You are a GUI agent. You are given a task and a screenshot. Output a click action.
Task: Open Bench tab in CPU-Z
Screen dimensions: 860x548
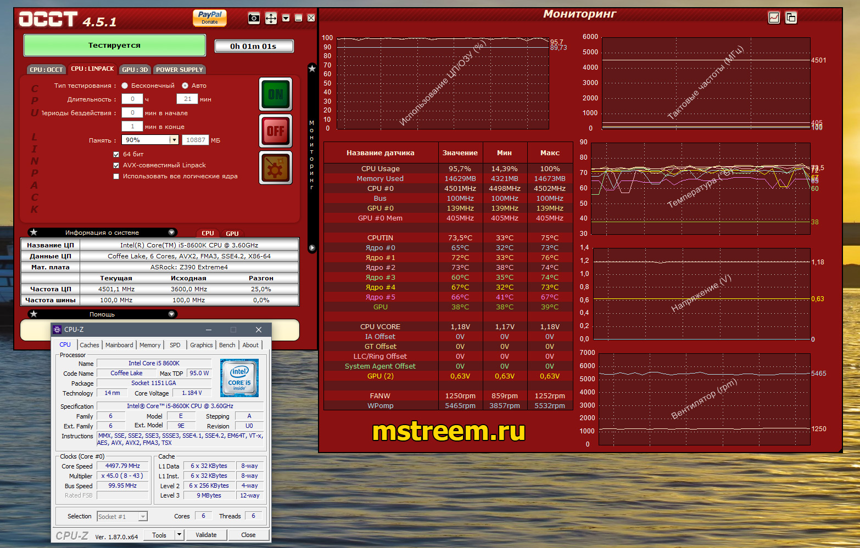[227, 345]
